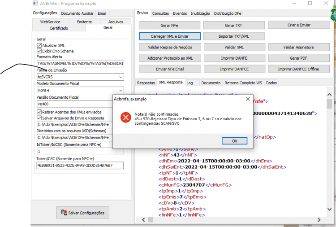Switch to the Consultas tab
Screen dimensions: 336x227
click(160, 13)
